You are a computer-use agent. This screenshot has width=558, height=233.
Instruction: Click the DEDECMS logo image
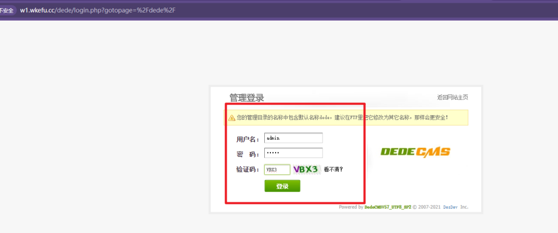(x=415, y=152)
